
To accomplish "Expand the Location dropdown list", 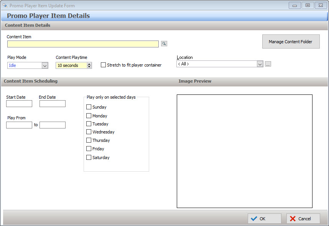I will coord(260,64).
